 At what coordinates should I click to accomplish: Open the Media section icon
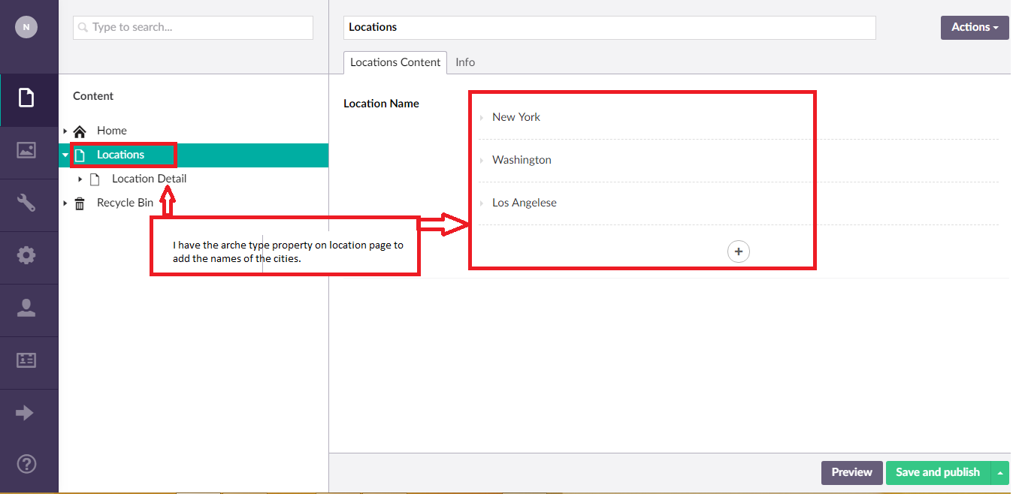tap(26, 150)
